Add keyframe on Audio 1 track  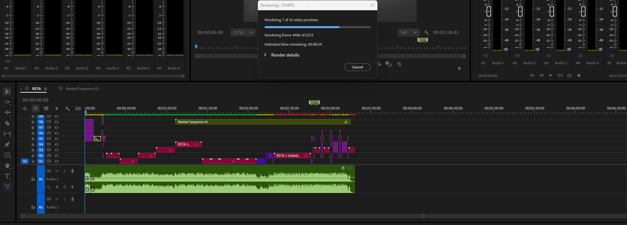click(64, 186)
